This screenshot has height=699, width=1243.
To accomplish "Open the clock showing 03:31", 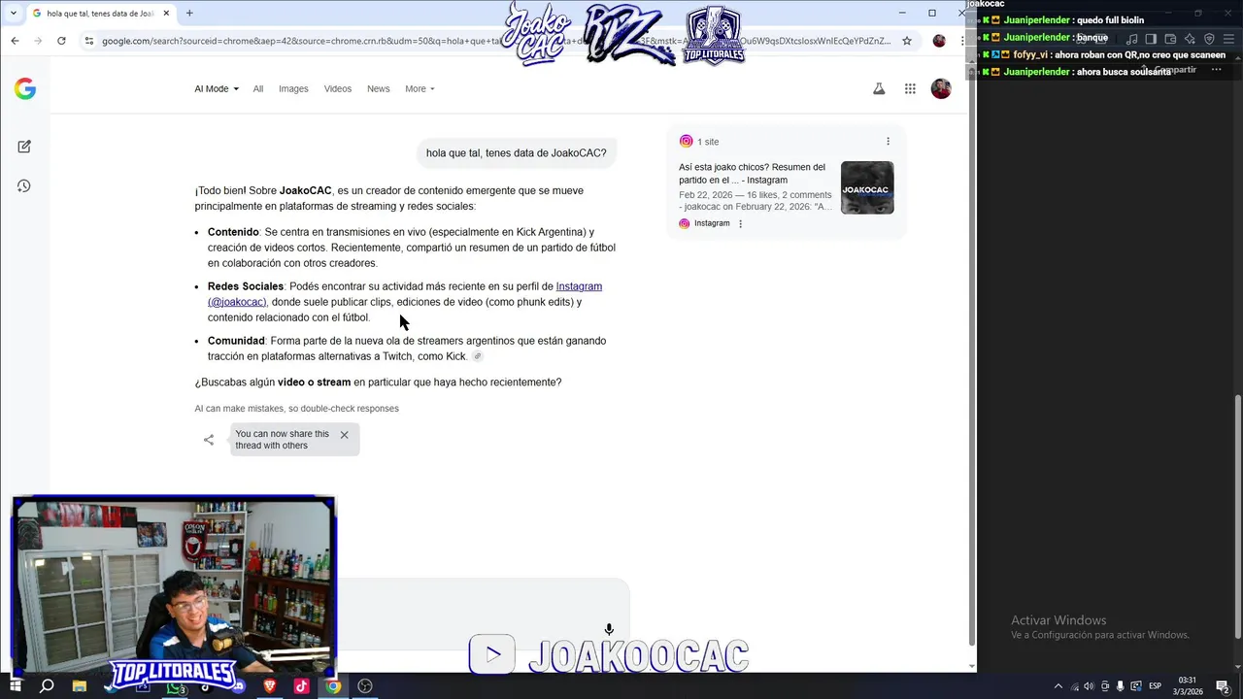I will click(x=1188, y=685).
